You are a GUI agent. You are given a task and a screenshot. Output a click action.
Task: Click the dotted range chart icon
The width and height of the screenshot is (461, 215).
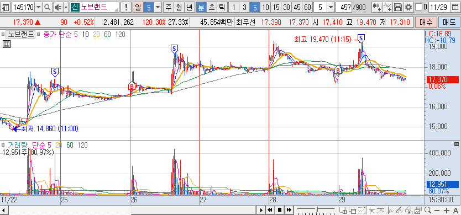362,210
